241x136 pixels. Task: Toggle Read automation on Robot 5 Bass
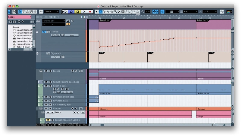(x=63, y=89)
